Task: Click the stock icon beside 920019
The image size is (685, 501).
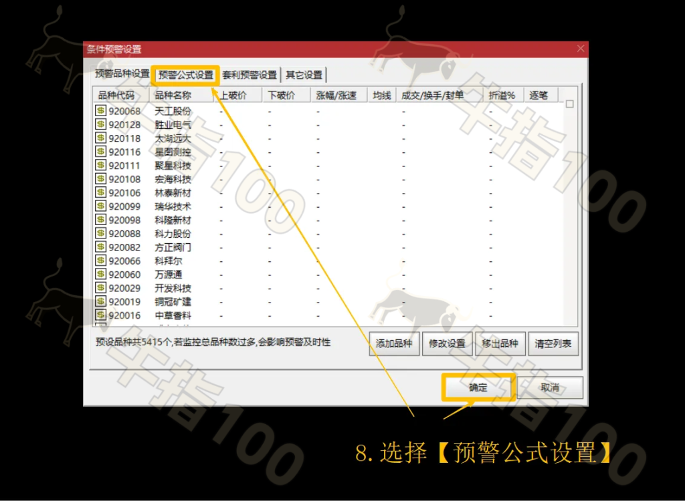Action: (100, 301)
